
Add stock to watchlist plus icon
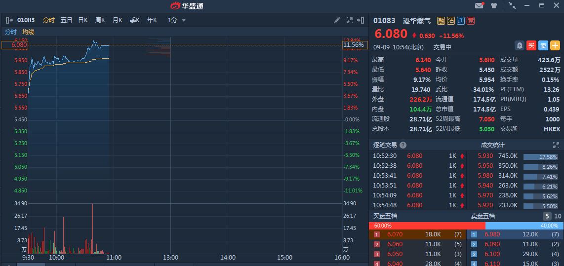pos(555,45)
